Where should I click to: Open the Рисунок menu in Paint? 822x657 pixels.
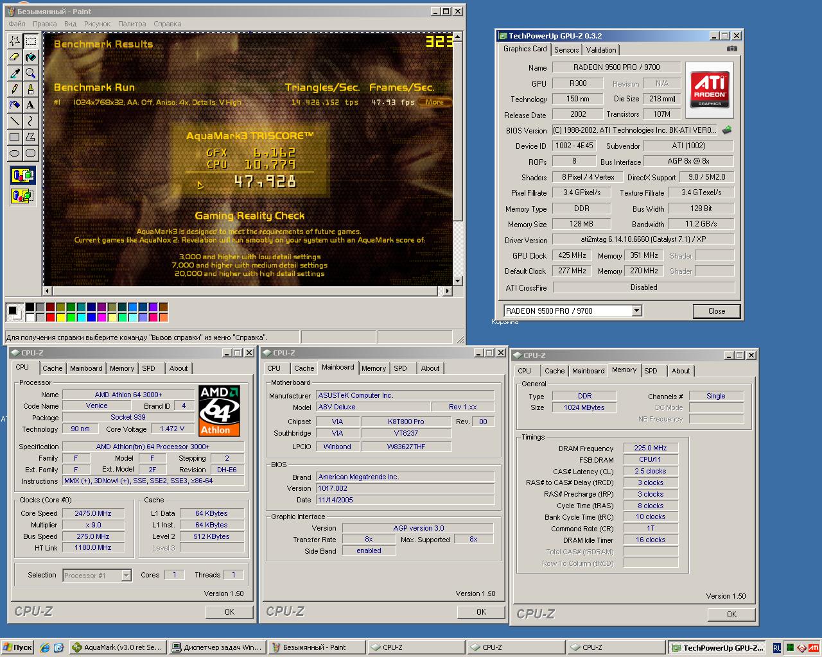98,24
